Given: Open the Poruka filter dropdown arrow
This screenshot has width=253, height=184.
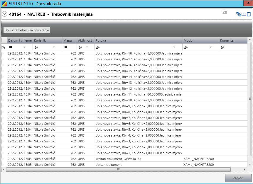Looking at the screenshot, I should point(174,47).
